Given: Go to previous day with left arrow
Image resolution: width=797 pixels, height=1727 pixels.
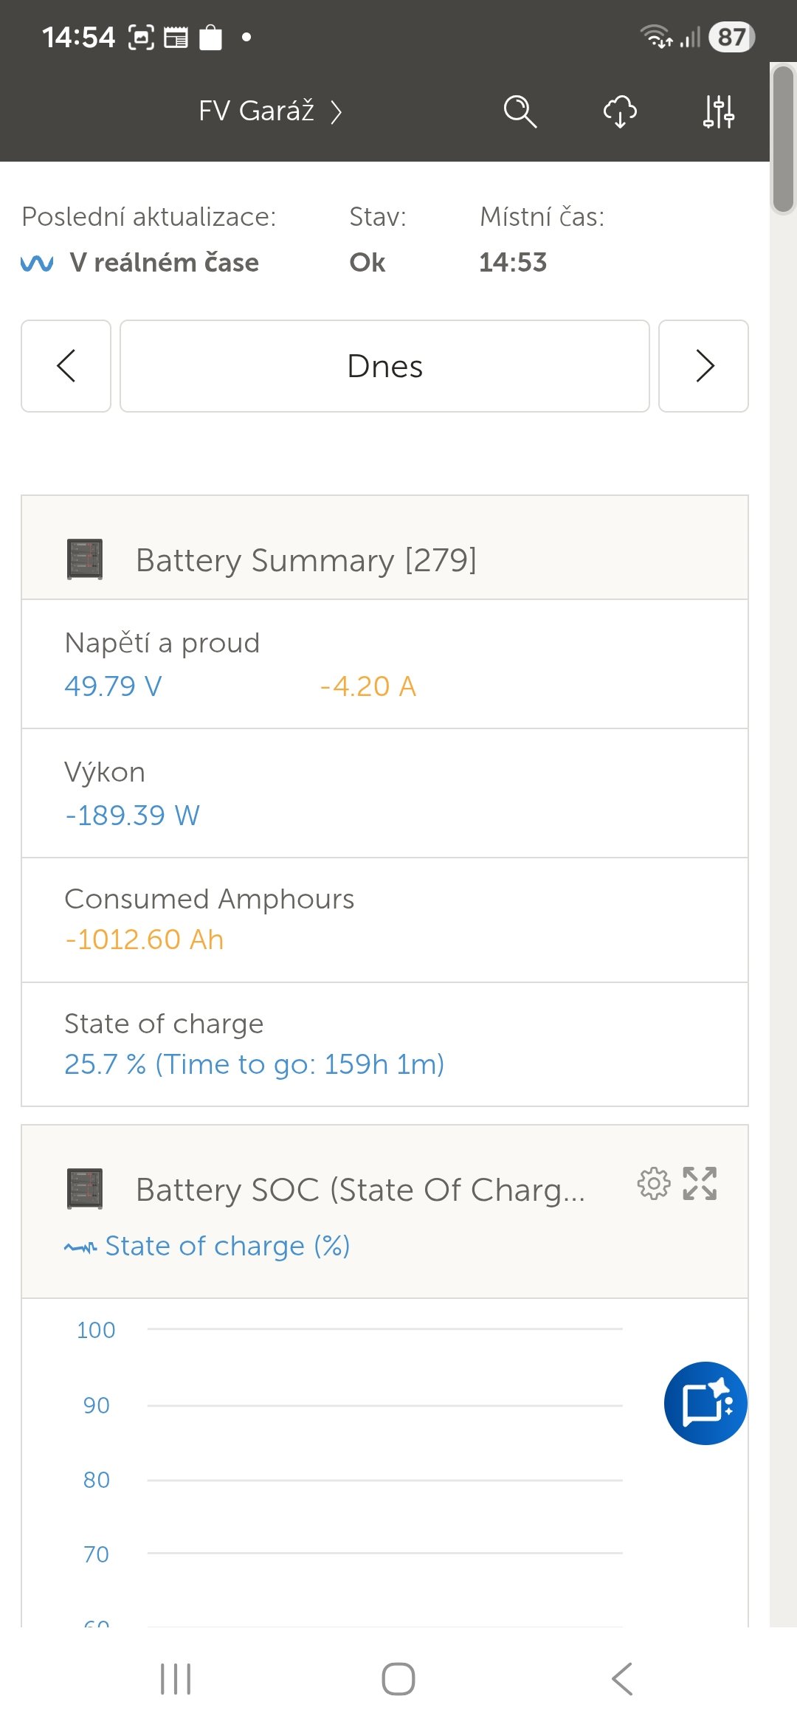Looking at the screenshot, I should point(66,366).
